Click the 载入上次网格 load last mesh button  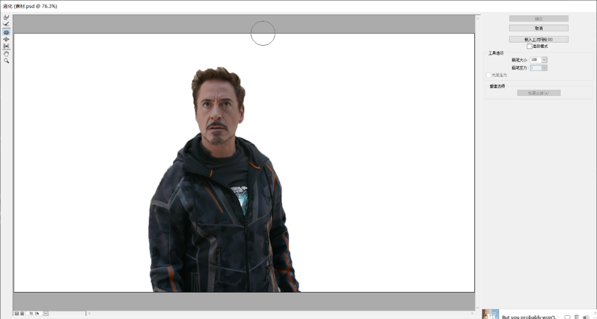[x=539, y=39]
